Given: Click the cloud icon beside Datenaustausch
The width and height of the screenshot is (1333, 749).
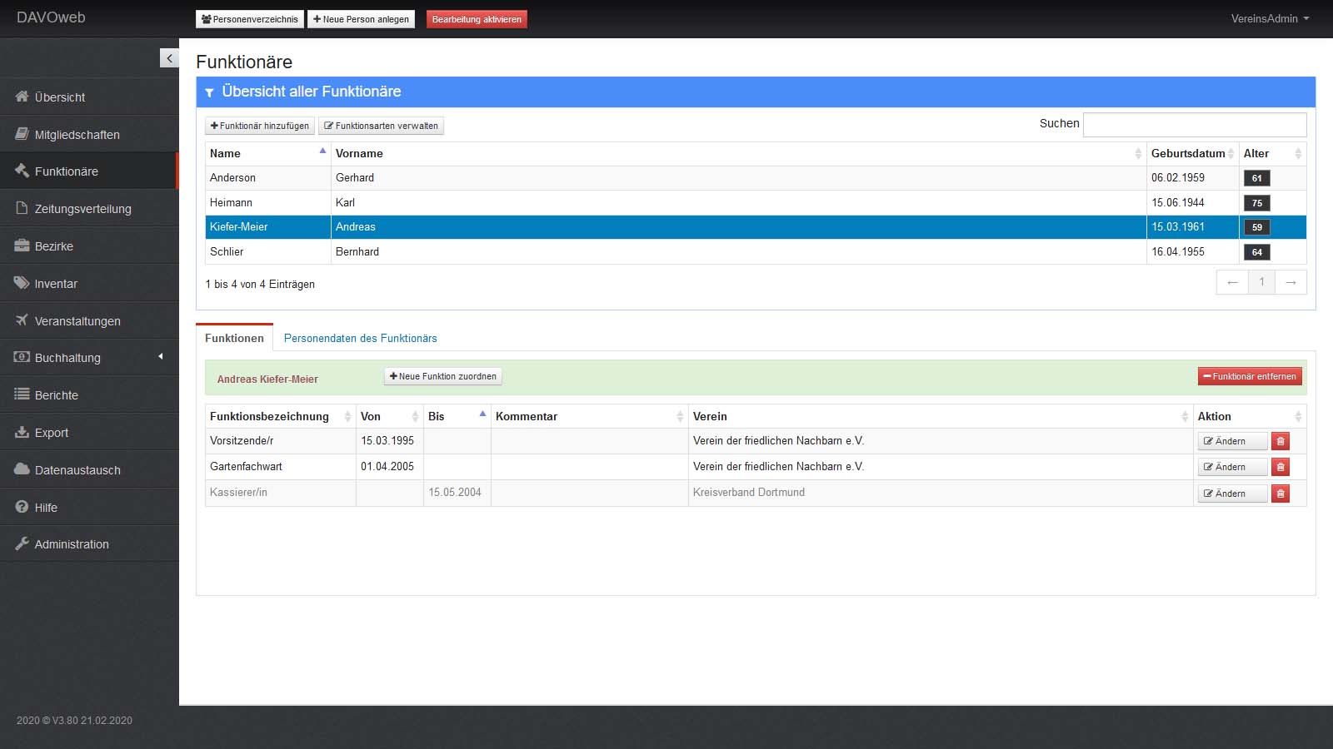Looking at the screenshot, I should pos(22,469).
